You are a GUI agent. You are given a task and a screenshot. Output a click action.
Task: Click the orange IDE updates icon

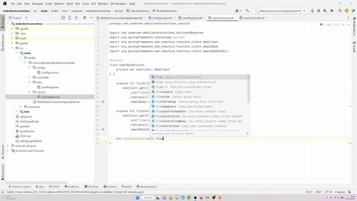tap(346, 11)
